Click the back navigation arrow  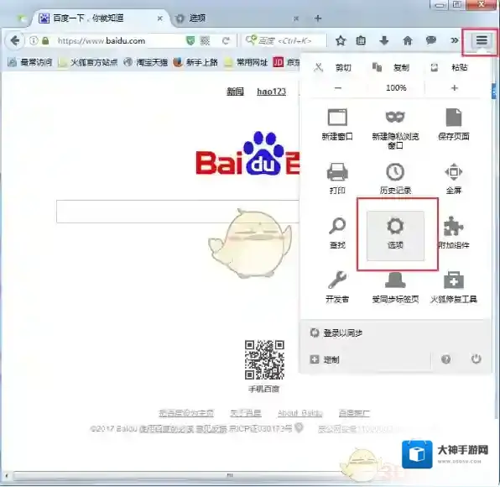(x=14, y=41)
